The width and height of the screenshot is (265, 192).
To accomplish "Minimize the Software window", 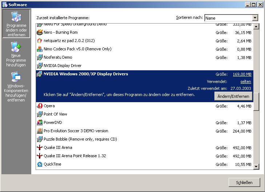I will (x=248, y=5).
